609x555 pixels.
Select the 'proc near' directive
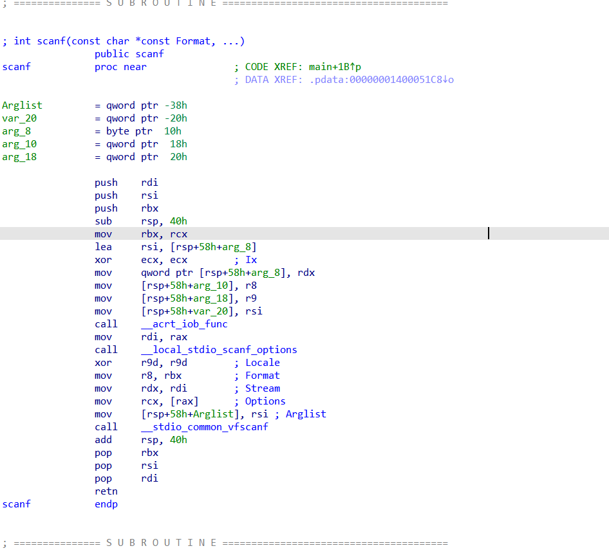pos(121,67)
